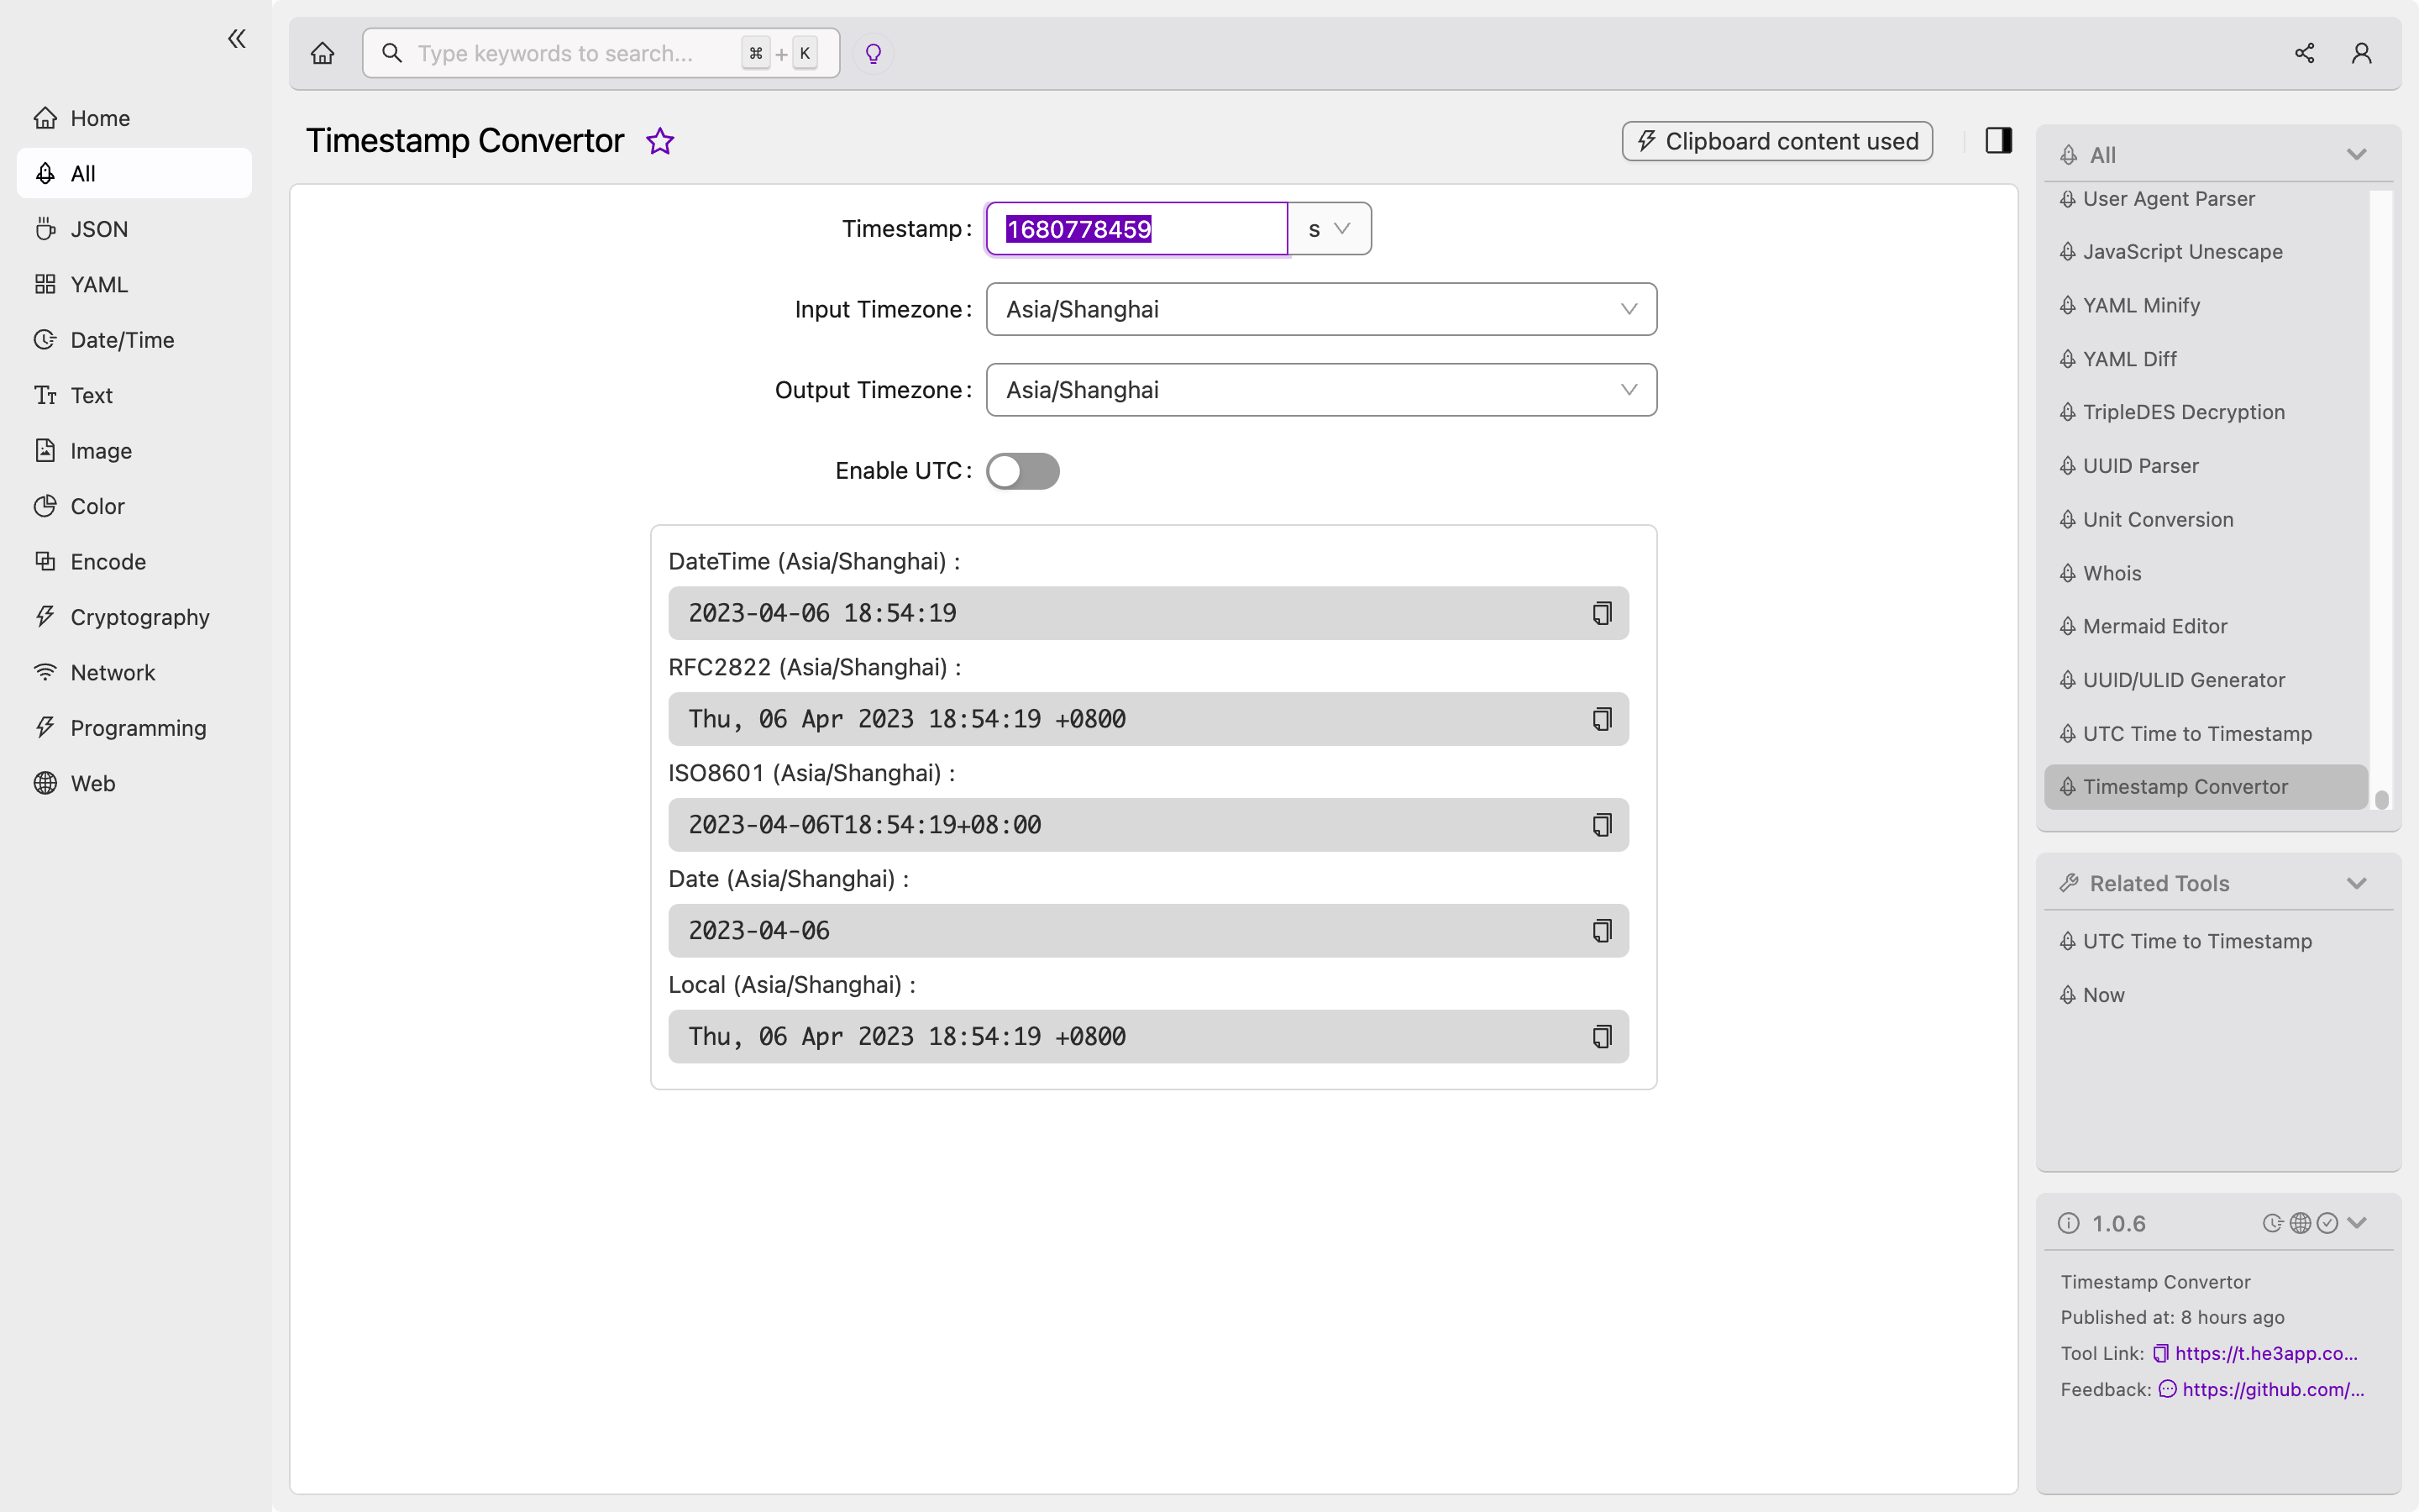This screenshot has height=1512, width=2419.
Task: Click the UUID Parser menu item
Action: pos(2140,465)
